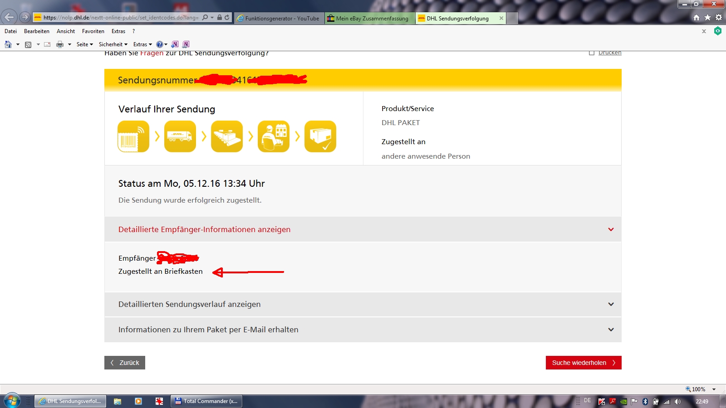Screen dimensions: 726x408
Task: Open the Extras dropdown in command bar
Action: [x=142, y=44]
